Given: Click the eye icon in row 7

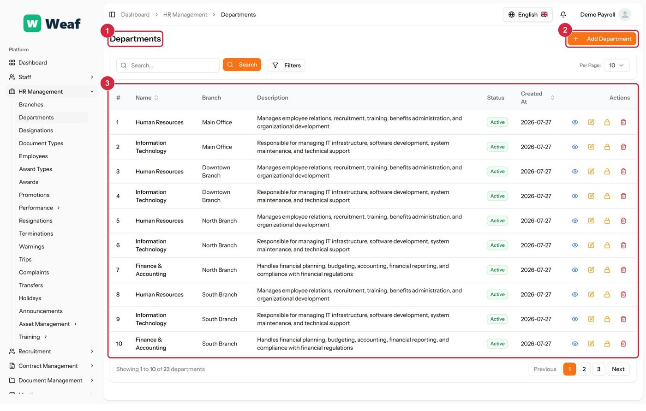Looking at the screenshot, I should click(x=575, y=270).
